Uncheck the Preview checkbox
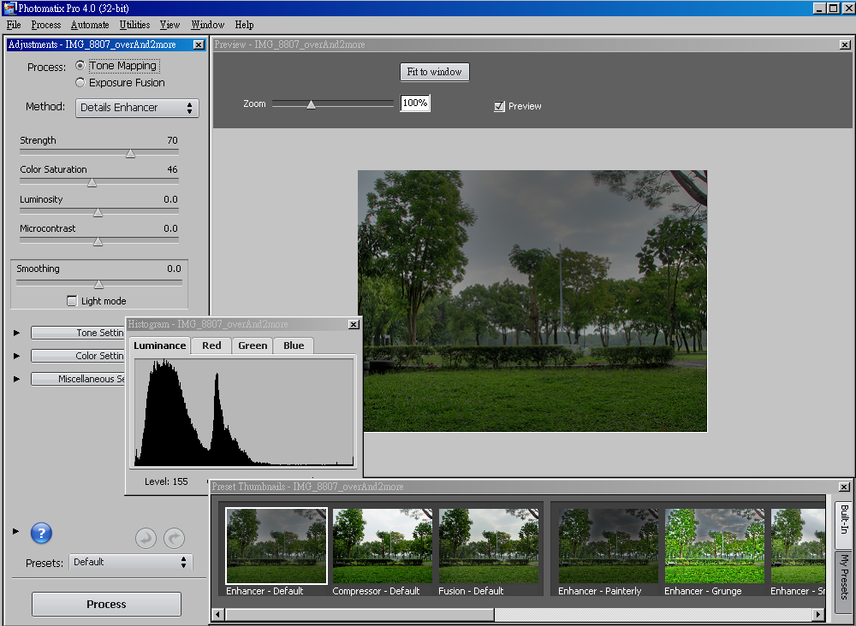This screenshot has width=856, height=626. [x=499, y=106]
